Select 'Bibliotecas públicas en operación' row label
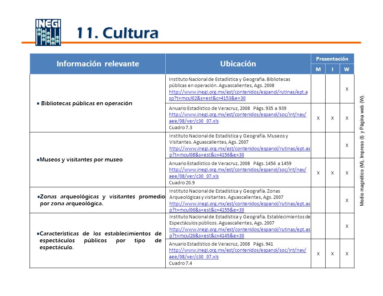Image resolution: width=383 pixels, height=296 pixels. click(x=86, y=103)
